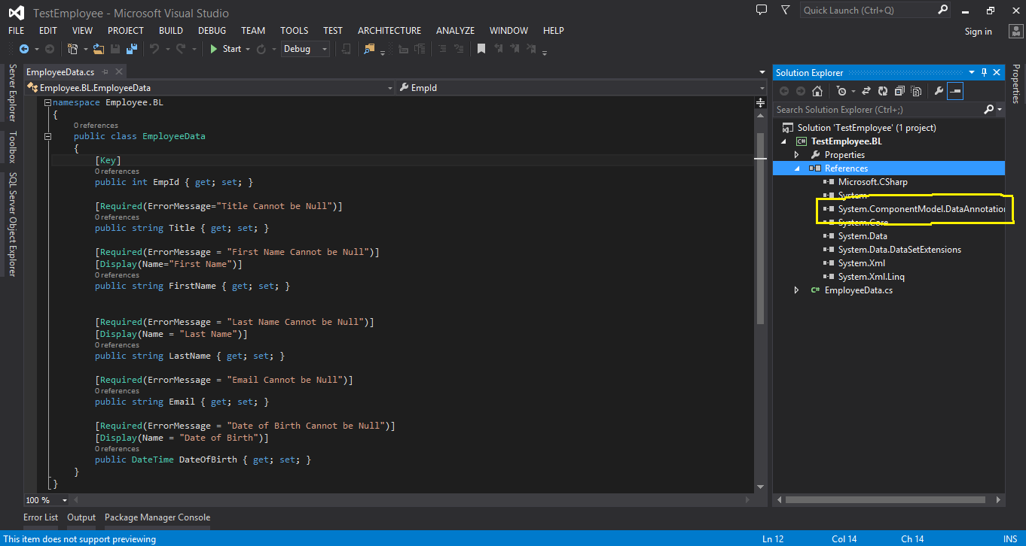The height and width of the screenshot is (546, 1026).
Task: Open Properties via the wrench icon
Action: pos(939,91)
